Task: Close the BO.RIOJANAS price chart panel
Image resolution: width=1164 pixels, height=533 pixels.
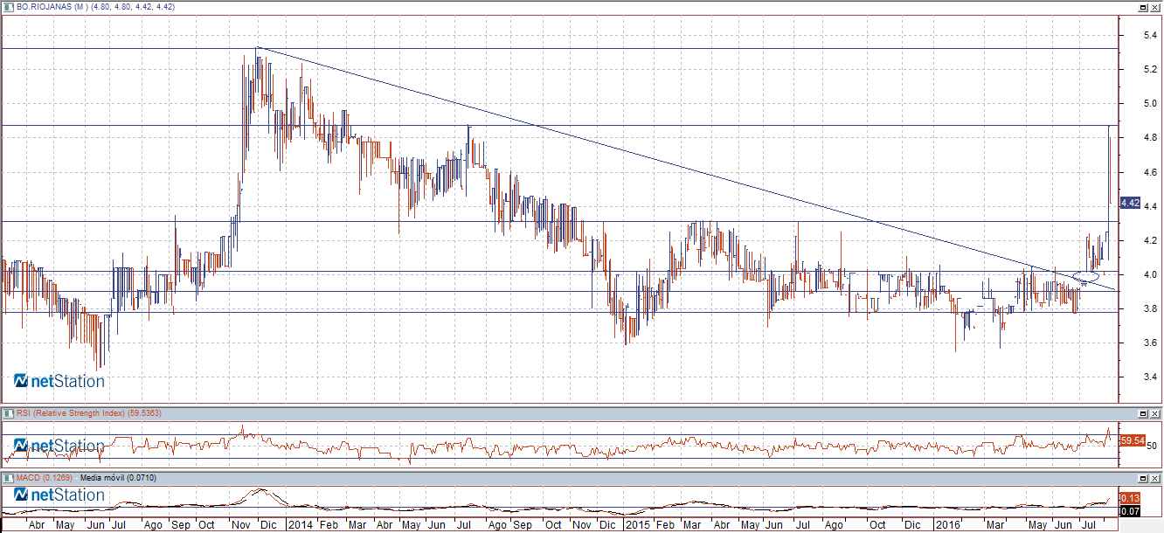Action: point(1154,6)
